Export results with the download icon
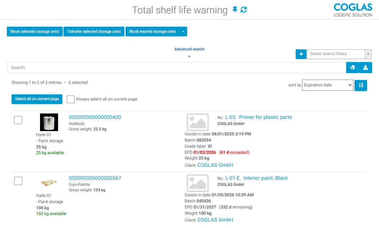This screenshot has height=228, width=379. coord(365,67)
